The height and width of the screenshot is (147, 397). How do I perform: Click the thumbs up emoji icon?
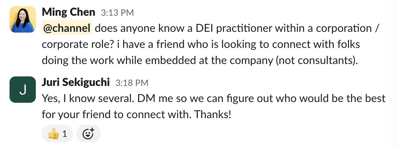[x=53, y=134]
